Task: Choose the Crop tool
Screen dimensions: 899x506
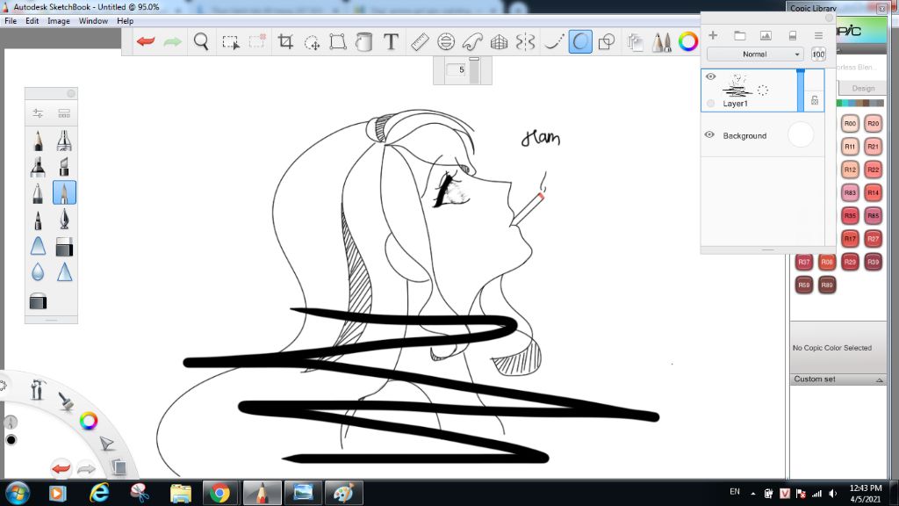Action: (285, 41)
